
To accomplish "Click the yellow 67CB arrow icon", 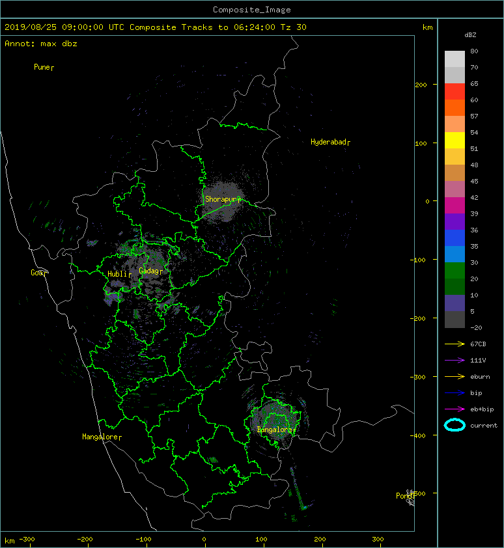I will [x=455, y=344].
